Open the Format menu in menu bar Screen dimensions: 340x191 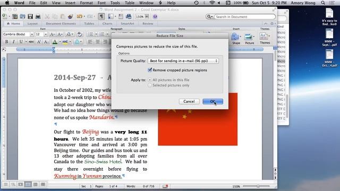coord(86,3)
